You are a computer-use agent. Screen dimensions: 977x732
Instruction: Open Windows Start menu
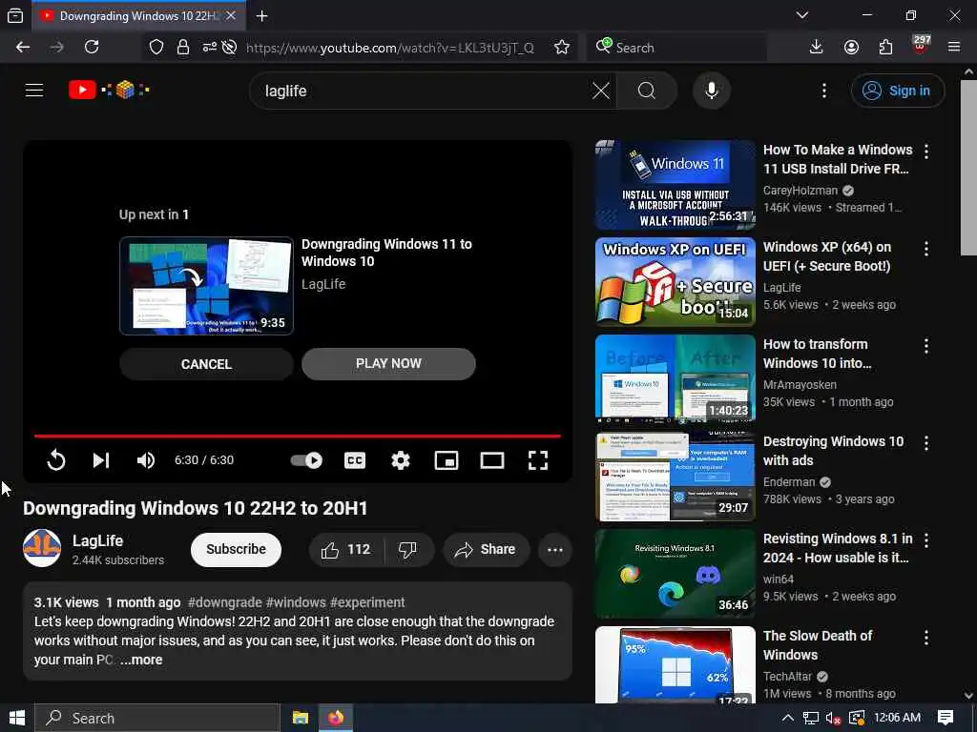17,718
